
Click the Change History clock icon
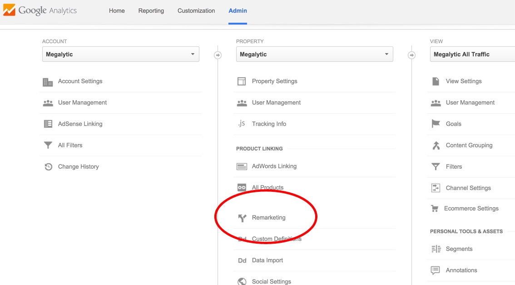coord(48,167)
